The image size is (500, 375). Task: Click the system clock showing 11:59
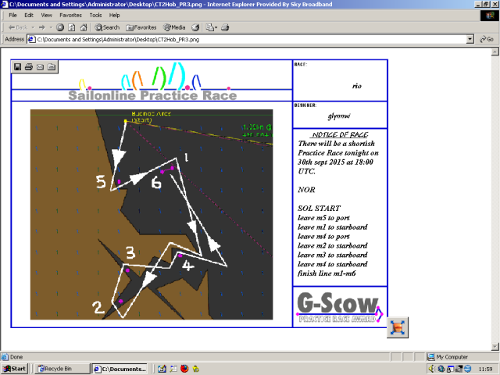(485, 369)
